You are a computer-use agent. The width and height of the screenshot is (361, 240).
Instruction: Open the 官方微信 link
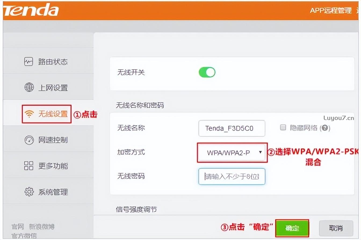[x=24, y=236]
